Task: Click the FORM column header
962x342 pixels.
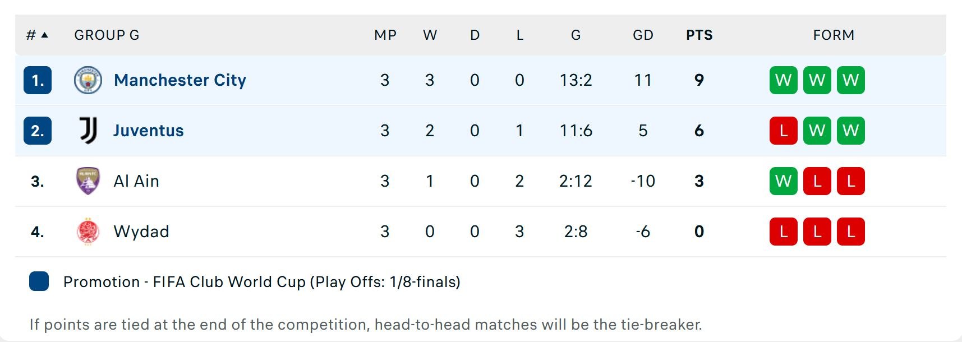Action: tap(834, 35)
